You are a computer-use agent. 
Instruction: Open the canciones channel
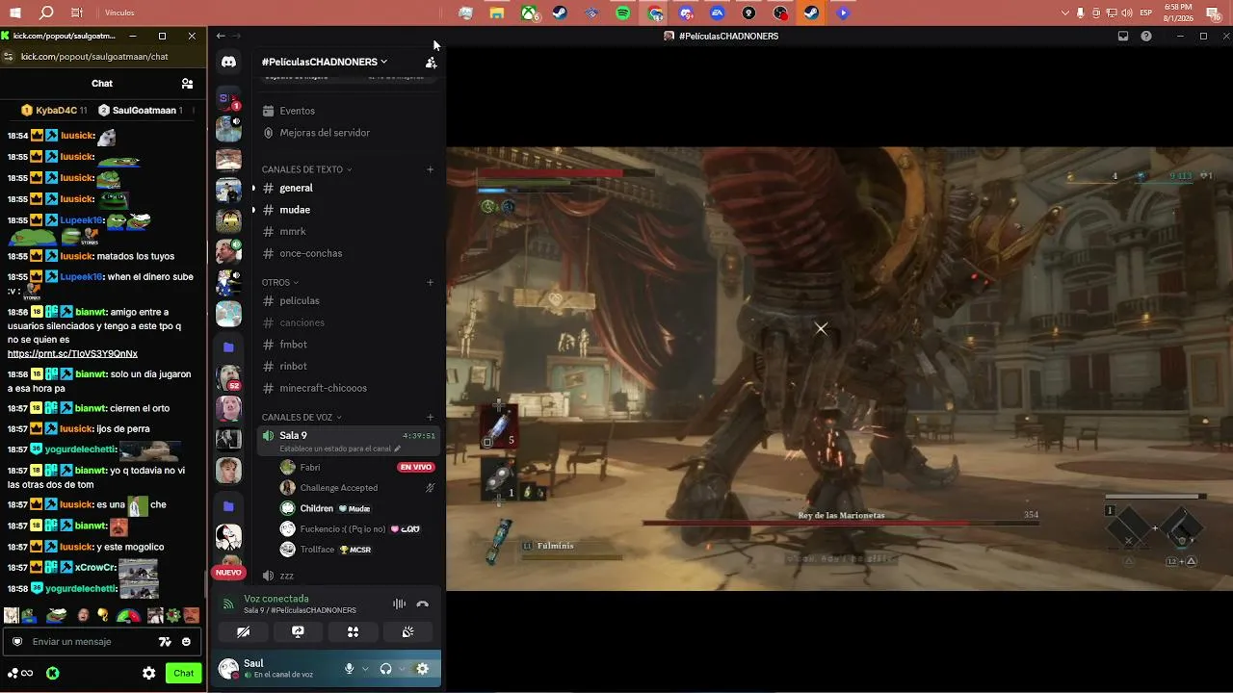click(x=349, y=323)
